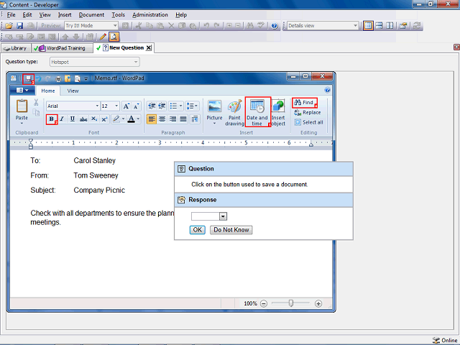Select the pencil edit icon in second toolbar
Viewport: 460px width, 345px height.
[103, 37]
